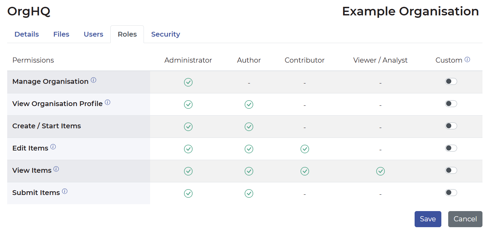
Task: Click Contributor's Edit Items checkmark
Action: coord(305,149)
